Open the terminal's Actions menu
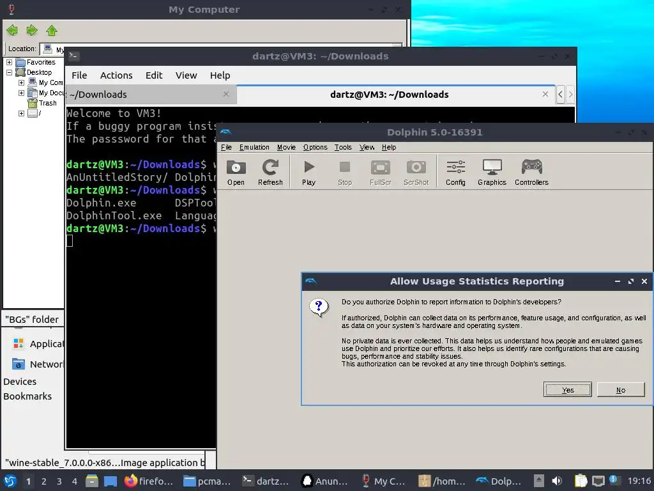The image size is (654, 491). (x=116, y=75)
